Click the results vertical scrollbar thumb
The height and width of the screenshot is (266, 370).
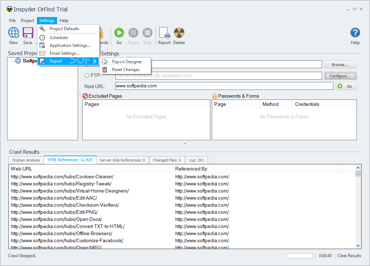358,174
